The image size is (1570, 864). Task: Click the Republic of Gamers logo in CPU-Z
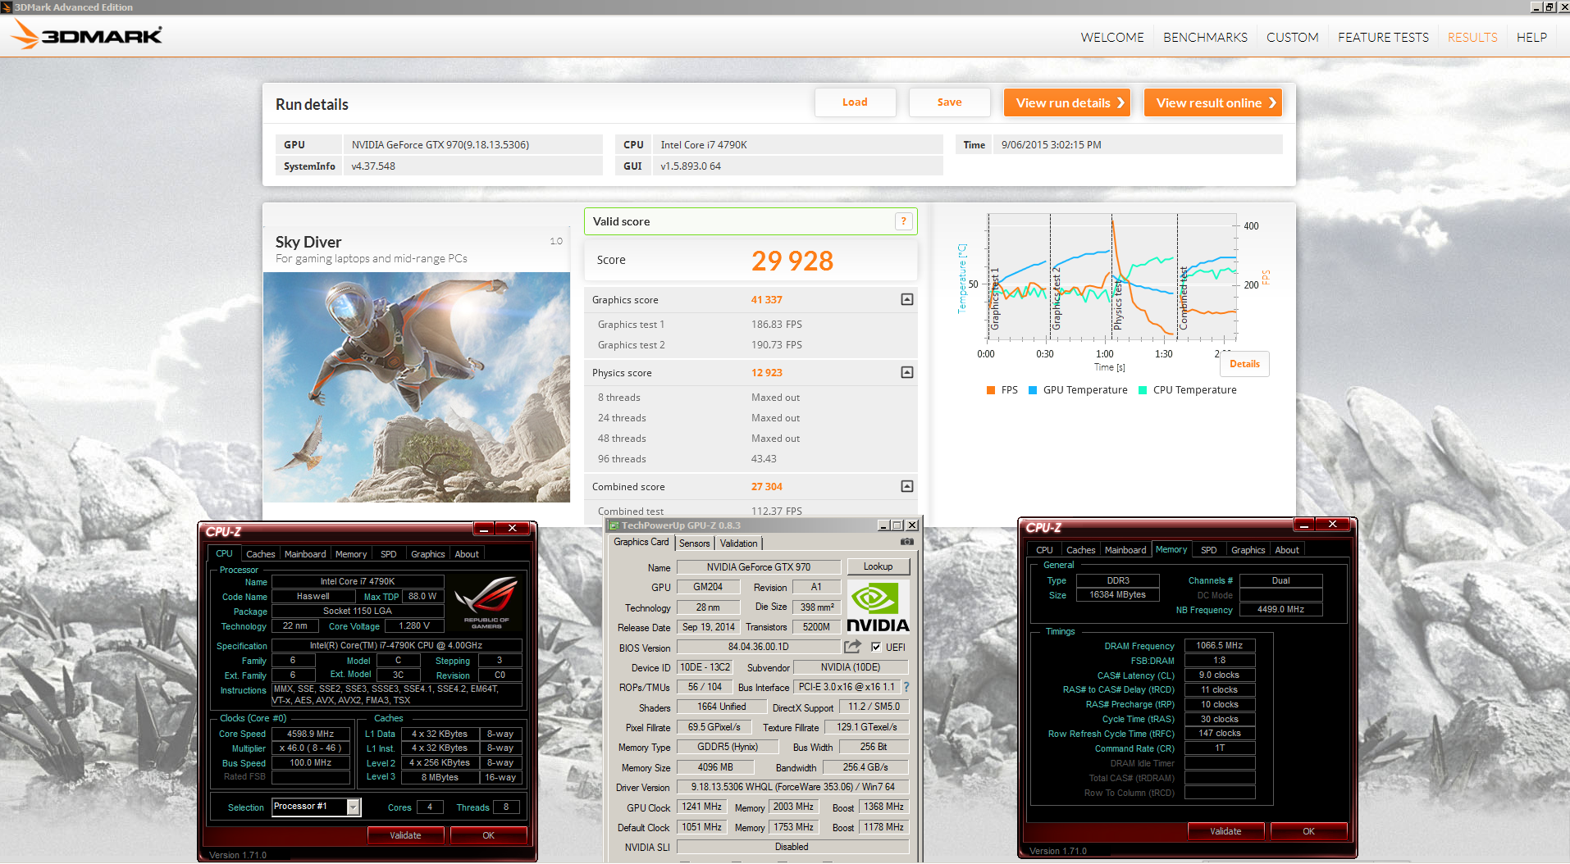(486, 603)
